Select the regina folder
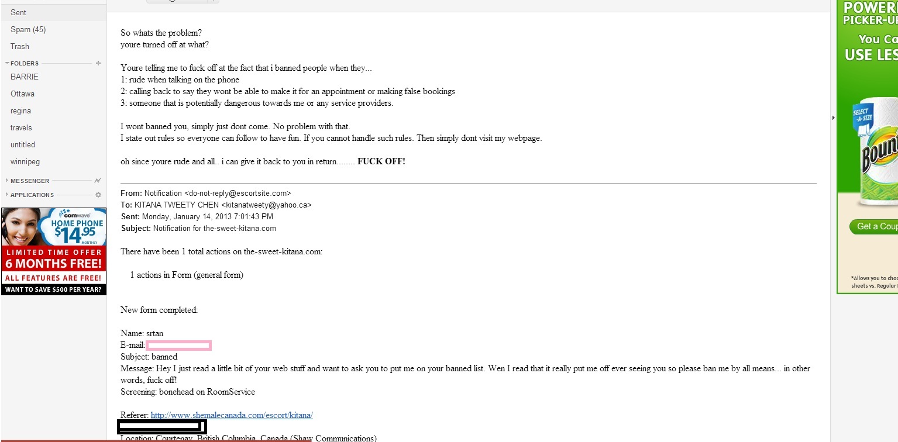 coord(20,110)
